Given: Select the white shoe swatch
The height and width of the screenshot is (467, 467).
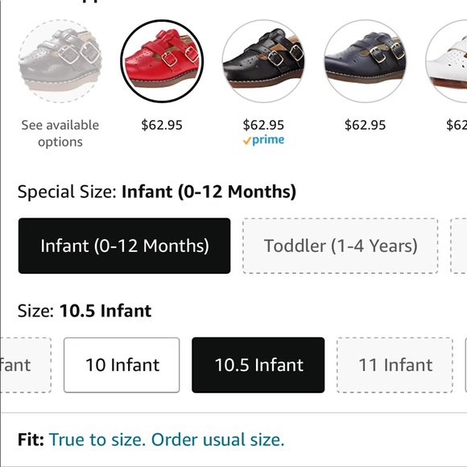Looking at the screenshot, I should tap(447, 61).
